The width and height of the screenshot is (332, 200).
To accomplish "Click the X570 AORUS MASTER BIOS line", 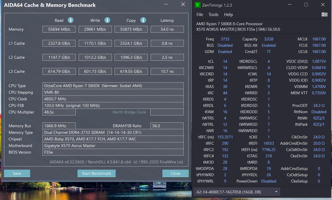I will coord(238,30).
